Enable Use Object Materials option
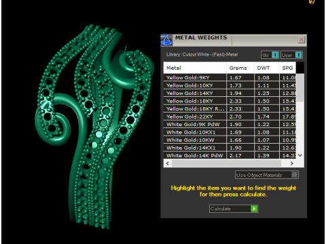The width and height of the screenshot is (326, 244). click(x=267, y=175)
